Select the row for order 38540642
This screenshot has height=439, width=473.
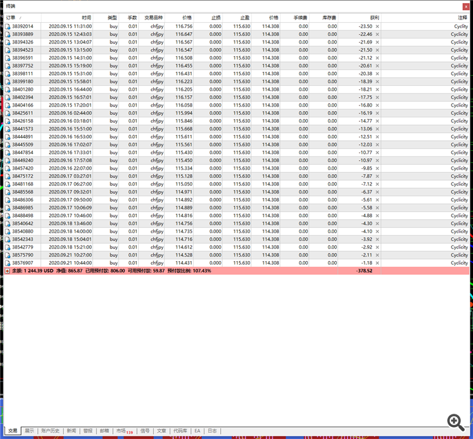pos(237,223)
